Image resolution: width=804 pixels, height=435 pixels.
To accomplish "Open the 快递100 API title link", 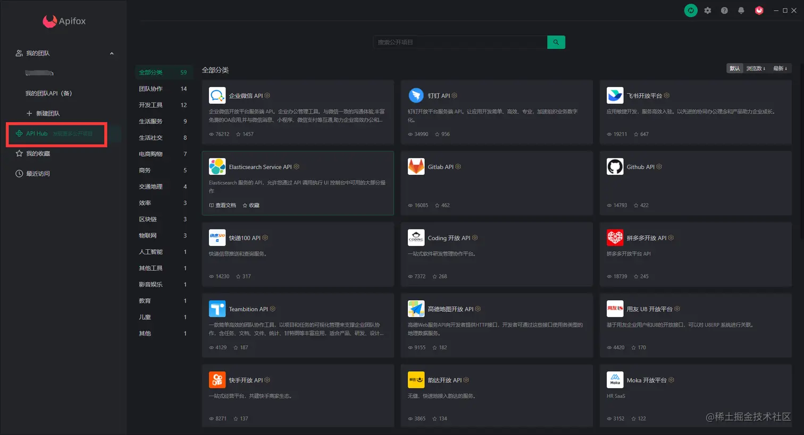I will pyautogui.click(x=245, y=238).
